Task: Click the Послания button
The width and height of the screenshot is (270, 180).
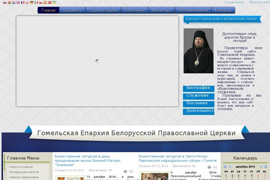Action: click(198, 104)
